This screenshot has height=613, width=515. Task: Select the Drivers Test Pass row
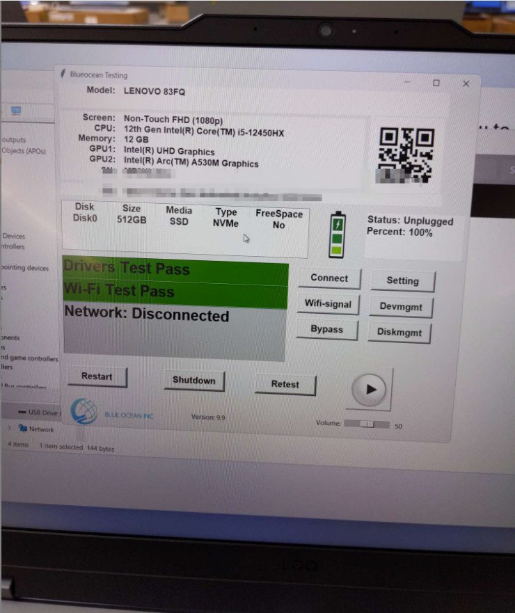[175, 270]
